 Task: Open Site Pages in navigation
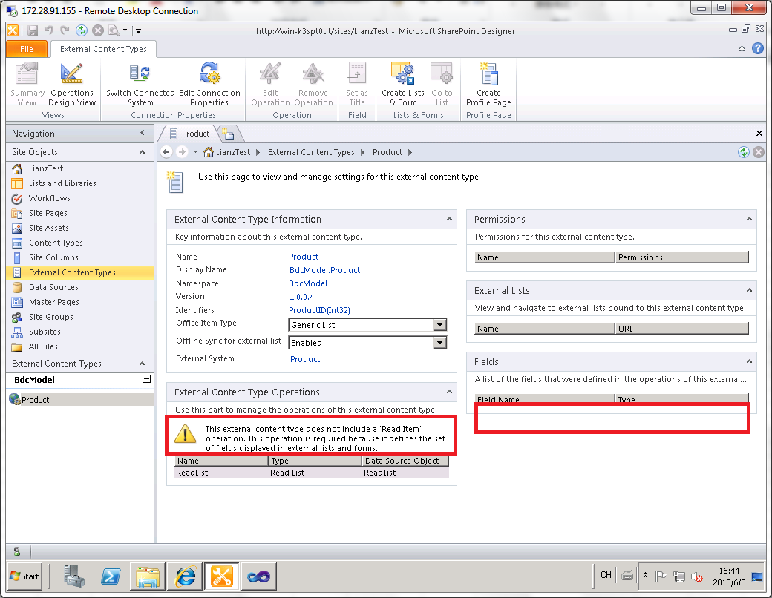pyautogui.click(x=48, y=213)
